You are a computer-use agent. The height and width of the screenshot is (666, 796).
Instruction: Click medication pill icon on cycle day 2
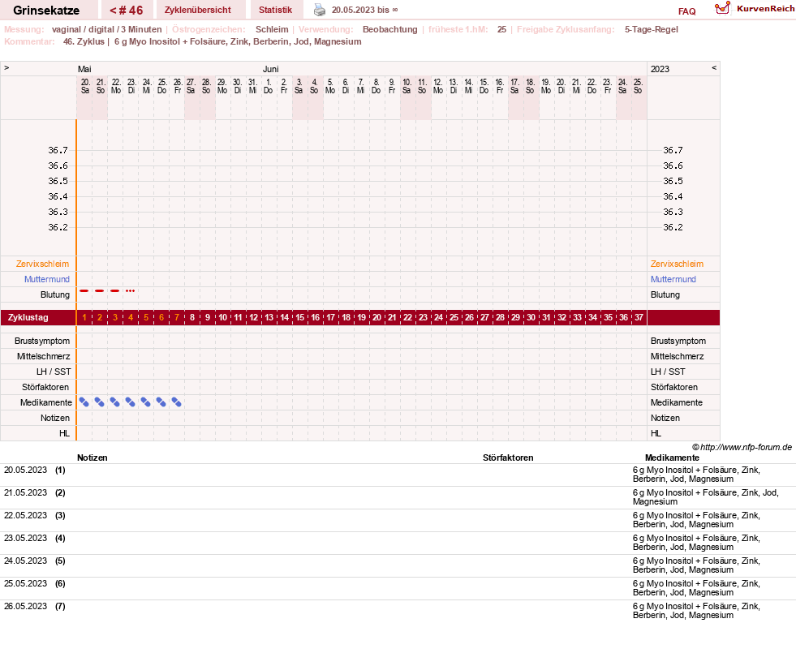[x=100, y=402]
